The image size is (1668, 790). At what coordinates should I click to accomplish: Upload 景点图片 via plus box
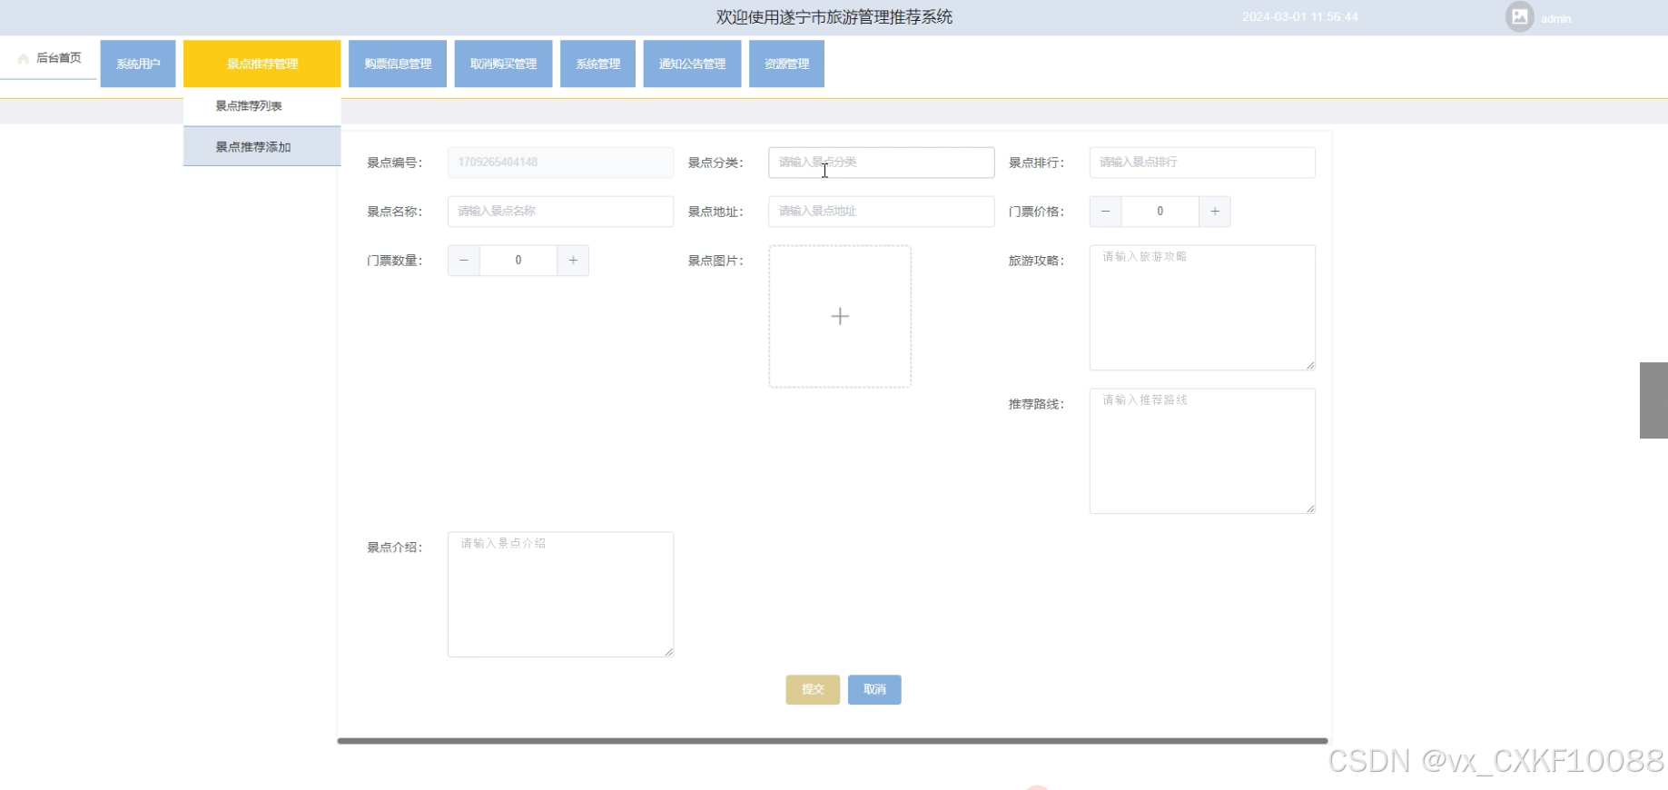point(840,316)
